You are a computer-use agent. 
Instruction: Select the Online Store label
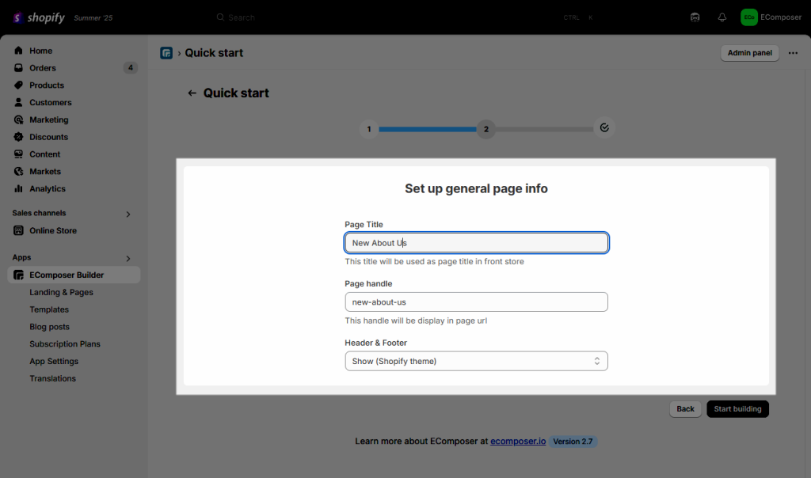coord(53,230)
